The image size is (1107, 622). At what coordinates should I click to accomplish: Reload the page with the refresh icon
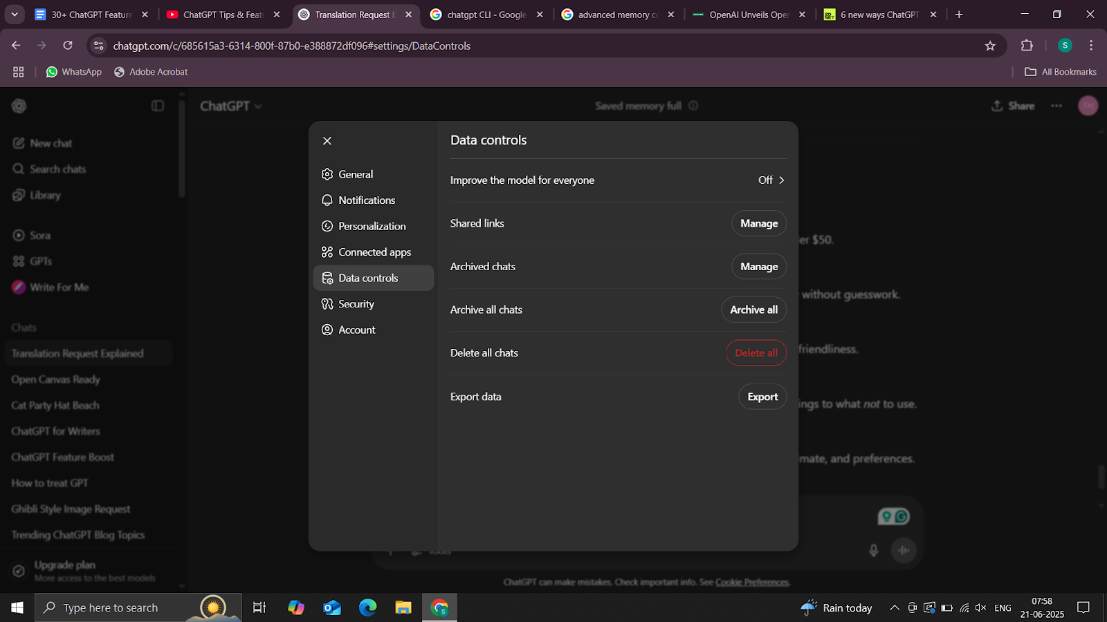click(x=68, y=46)
